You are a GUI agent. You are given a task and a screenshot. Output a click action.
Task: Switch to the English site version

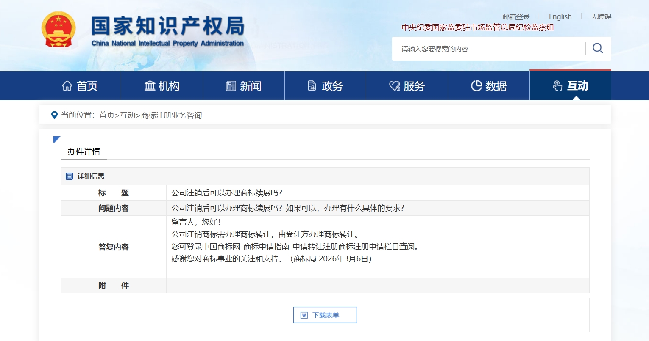pyautogui.click(x=560, y=16)
